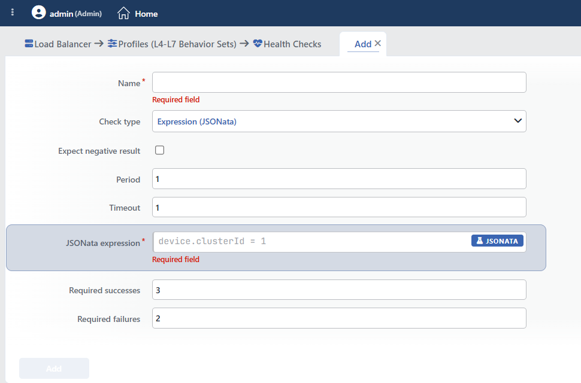
Task: Click the flask icon in JSONATA button
Action: (479, 241)
